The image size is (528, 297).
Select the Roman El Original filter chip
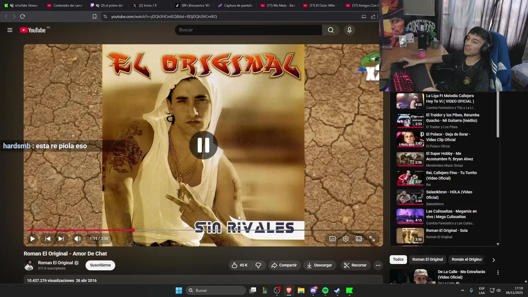(x=427, y=259)
